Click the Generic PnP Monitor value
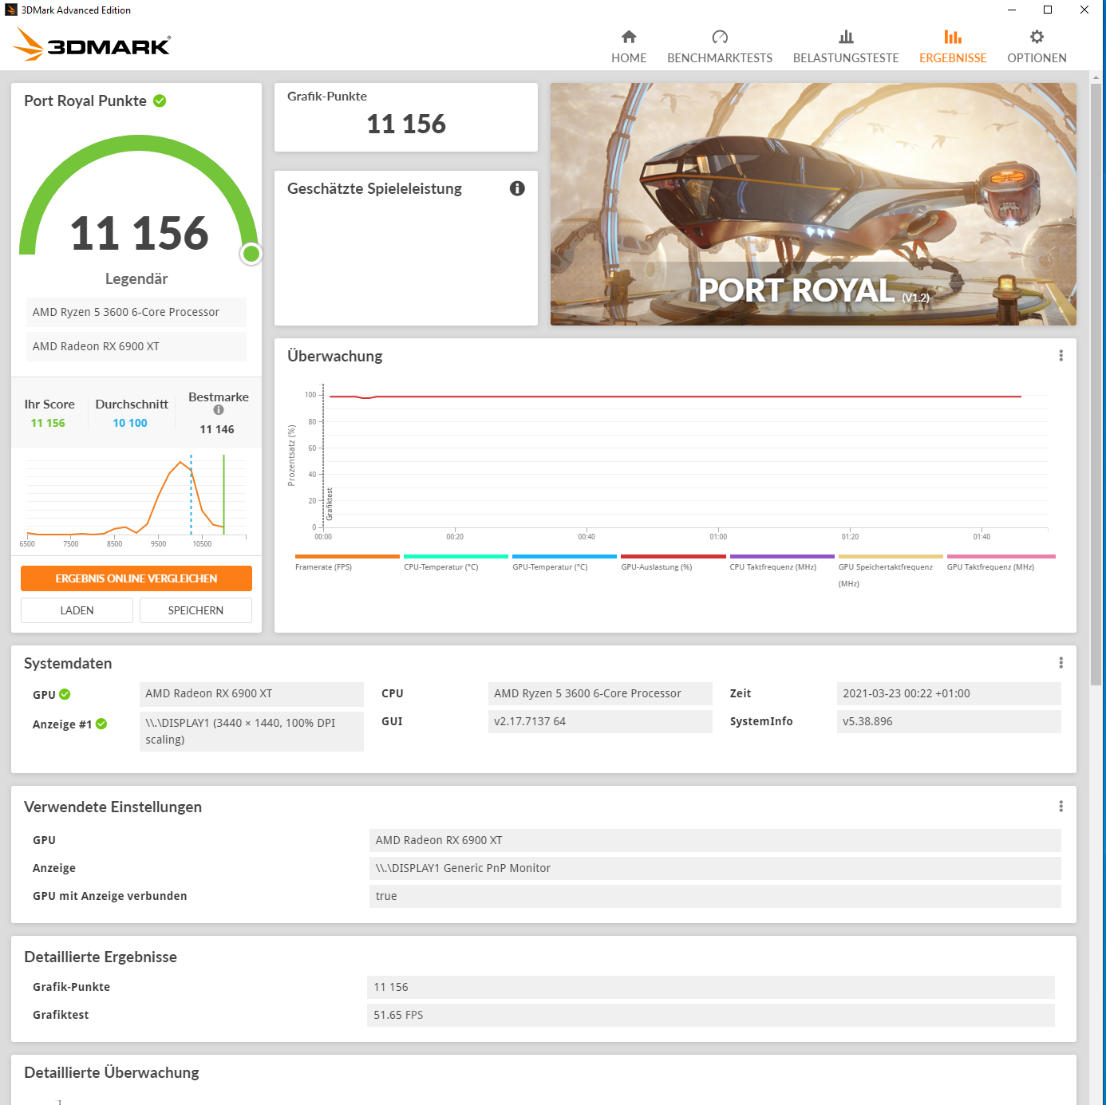Viewport: 1106px width, 1105px height. [x=715, y=868]
